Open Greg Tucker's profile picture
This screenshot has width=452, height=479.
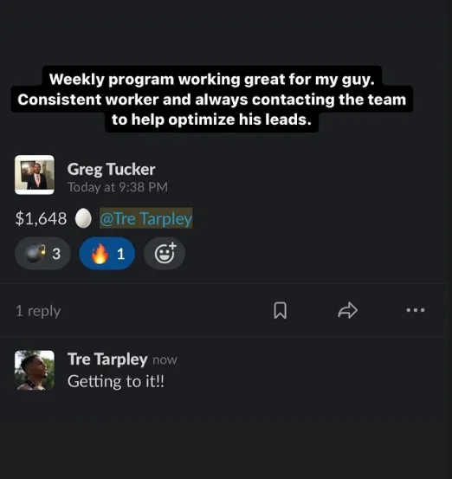35,175
